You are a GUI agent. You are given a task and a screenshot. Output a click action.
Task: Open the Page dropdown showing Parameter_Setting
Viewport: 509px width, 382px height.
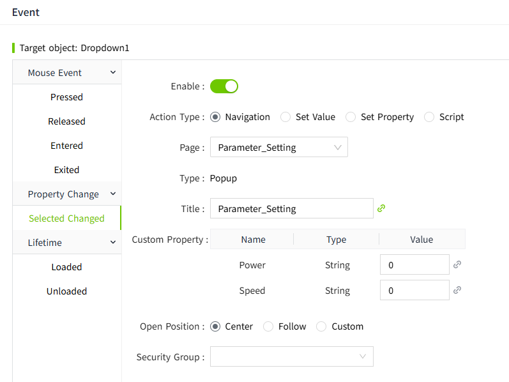[278, 148]
